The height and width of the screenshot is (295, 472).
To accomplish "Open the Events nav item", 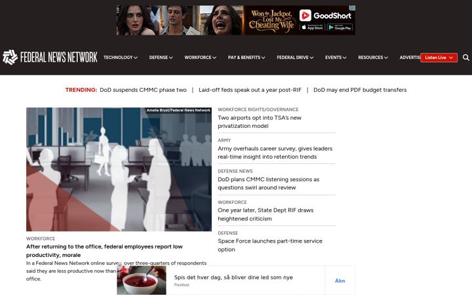I will click(x=333, y=58).
